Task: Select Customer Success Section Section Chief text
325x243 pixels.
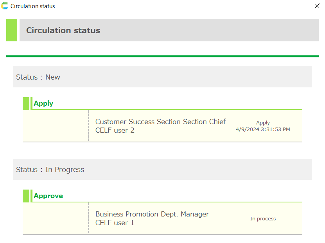Action: 160,122
